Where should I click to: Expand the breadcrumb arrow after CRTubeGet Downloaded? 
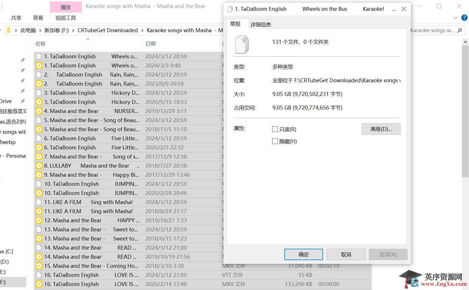(142, 30)
